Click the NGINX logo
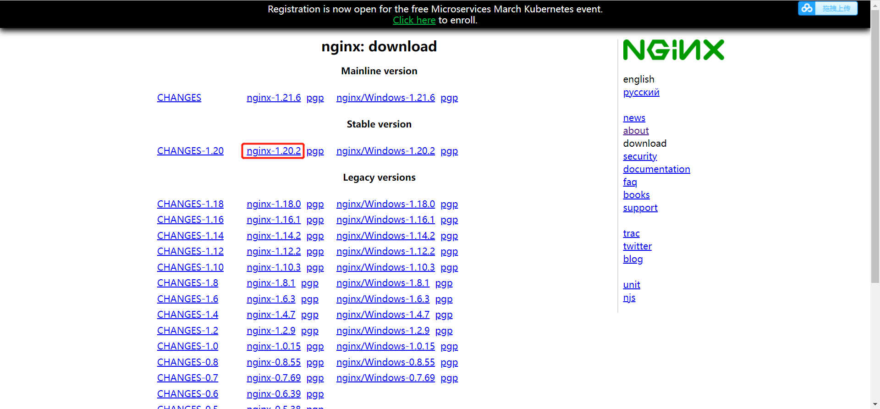Viewport: 880px width, 409px height. point(673,50)
